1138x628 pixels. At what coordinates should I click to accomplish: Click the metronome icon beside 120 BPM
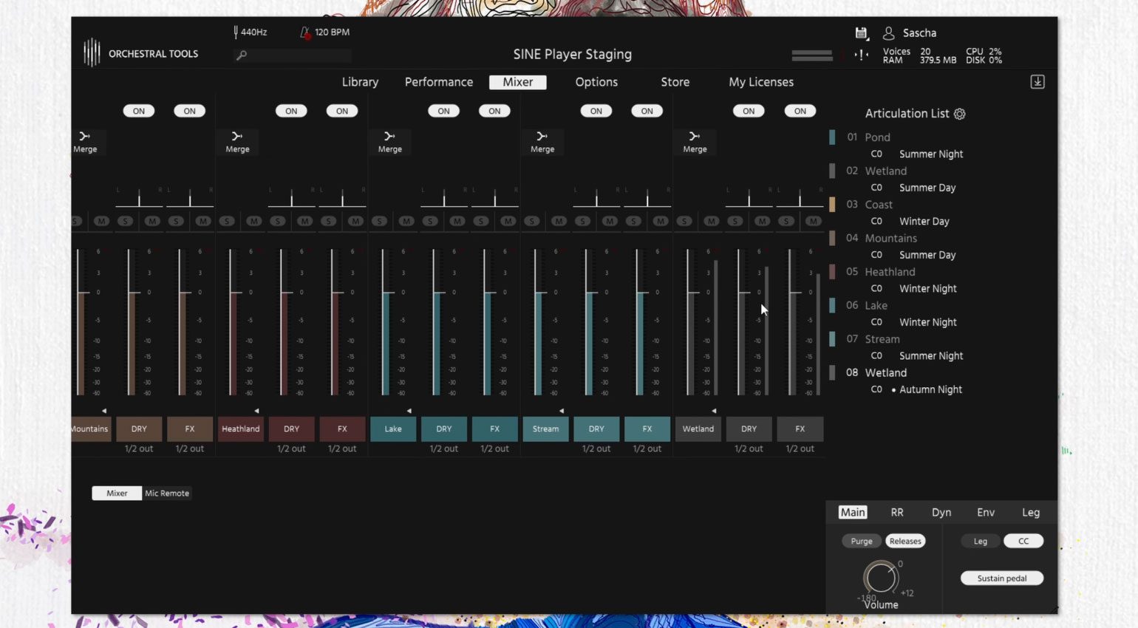pos(305,33)
